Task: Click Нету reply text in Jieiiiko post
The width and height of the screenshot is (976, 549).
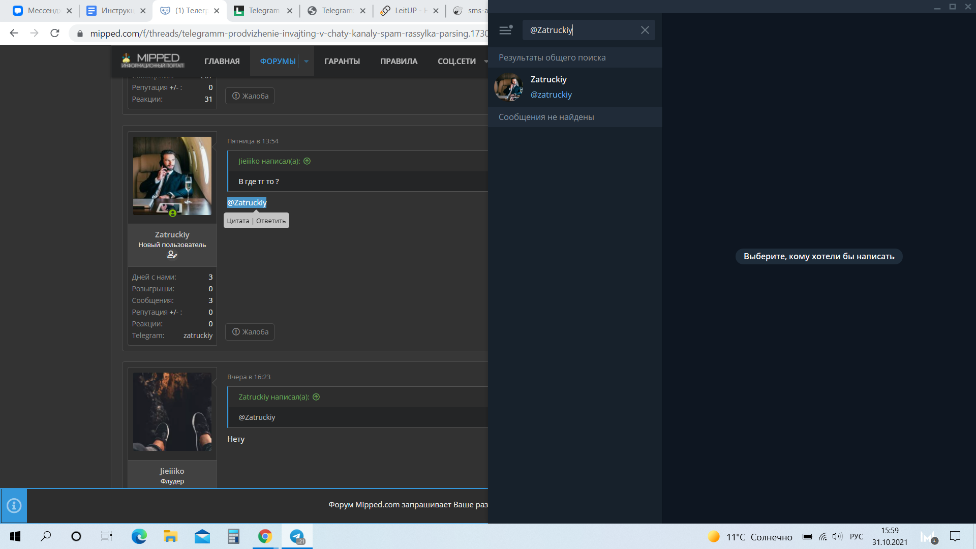Action: (236, 439)
